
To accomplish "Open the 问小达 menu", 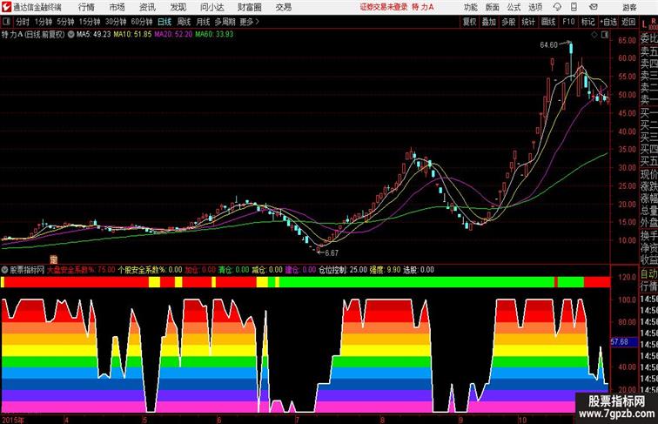I will [x=211, y=7].
